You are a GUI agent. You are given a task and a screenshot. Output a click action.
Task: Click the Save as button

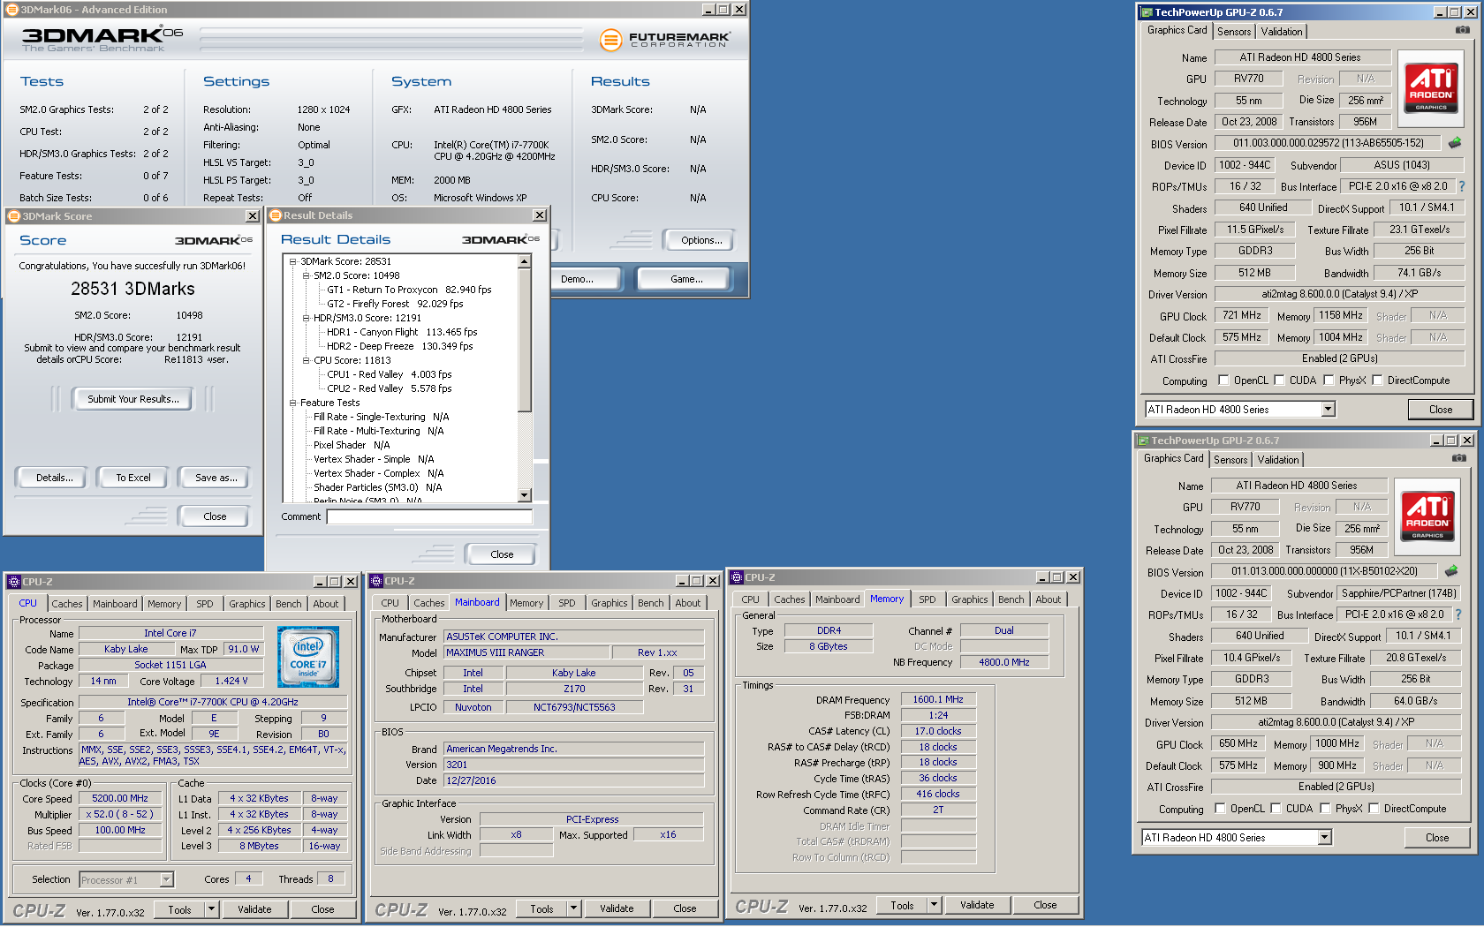(216, 478)
